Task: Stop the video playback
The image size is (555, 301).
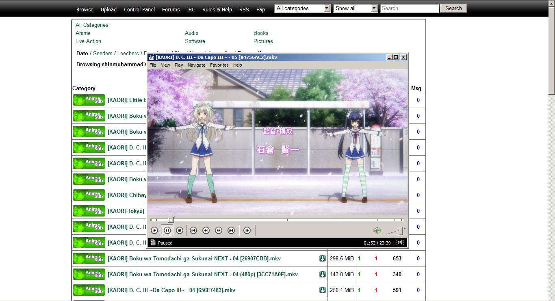Action: point(180,230)
